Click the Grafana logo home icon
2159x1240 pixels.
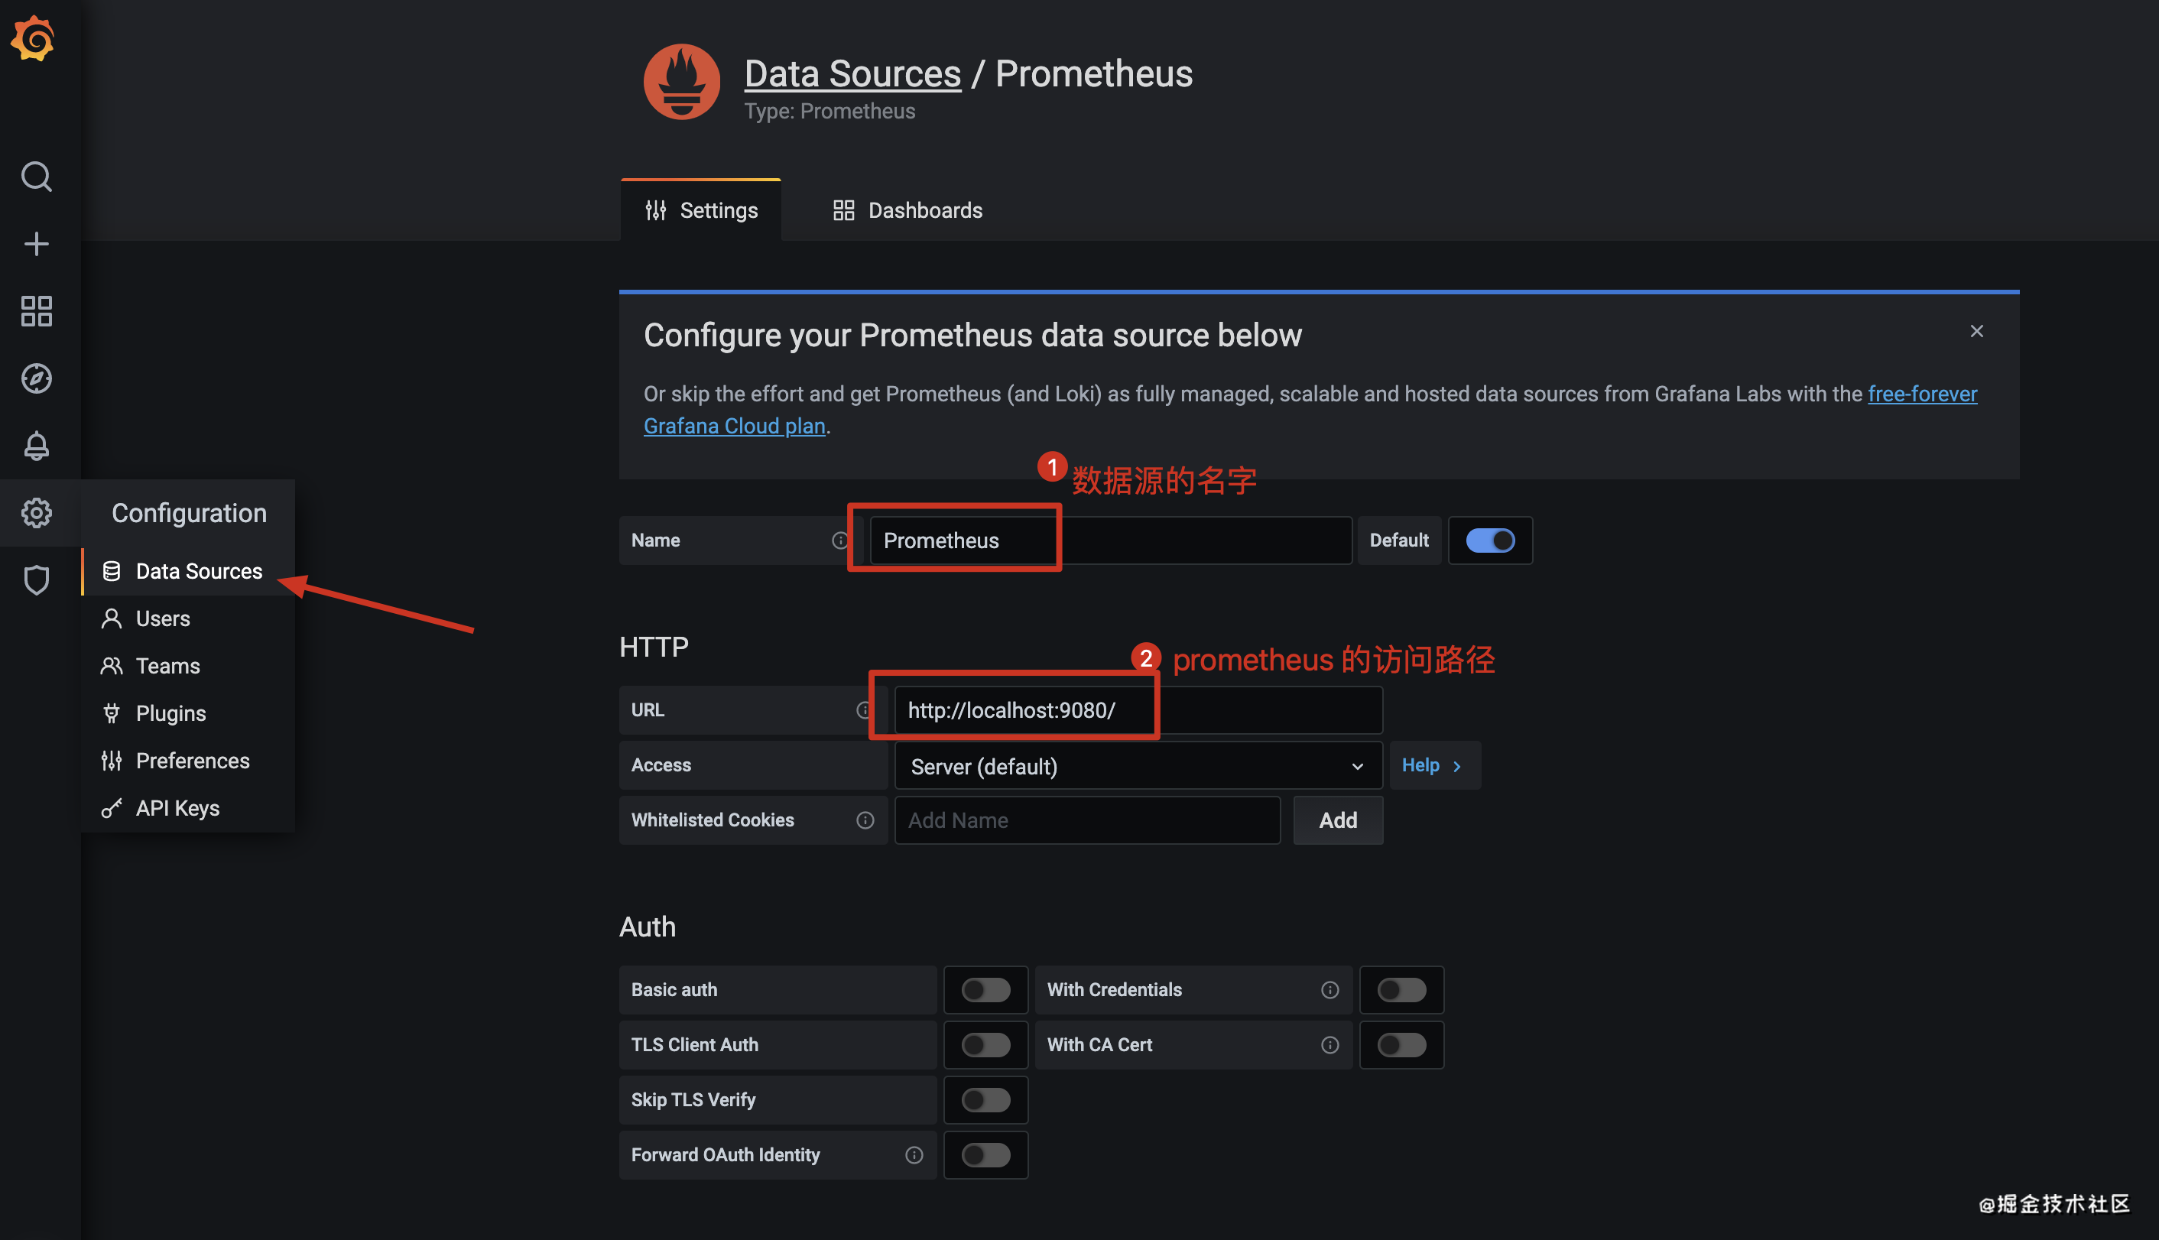[x=33, y=38]
